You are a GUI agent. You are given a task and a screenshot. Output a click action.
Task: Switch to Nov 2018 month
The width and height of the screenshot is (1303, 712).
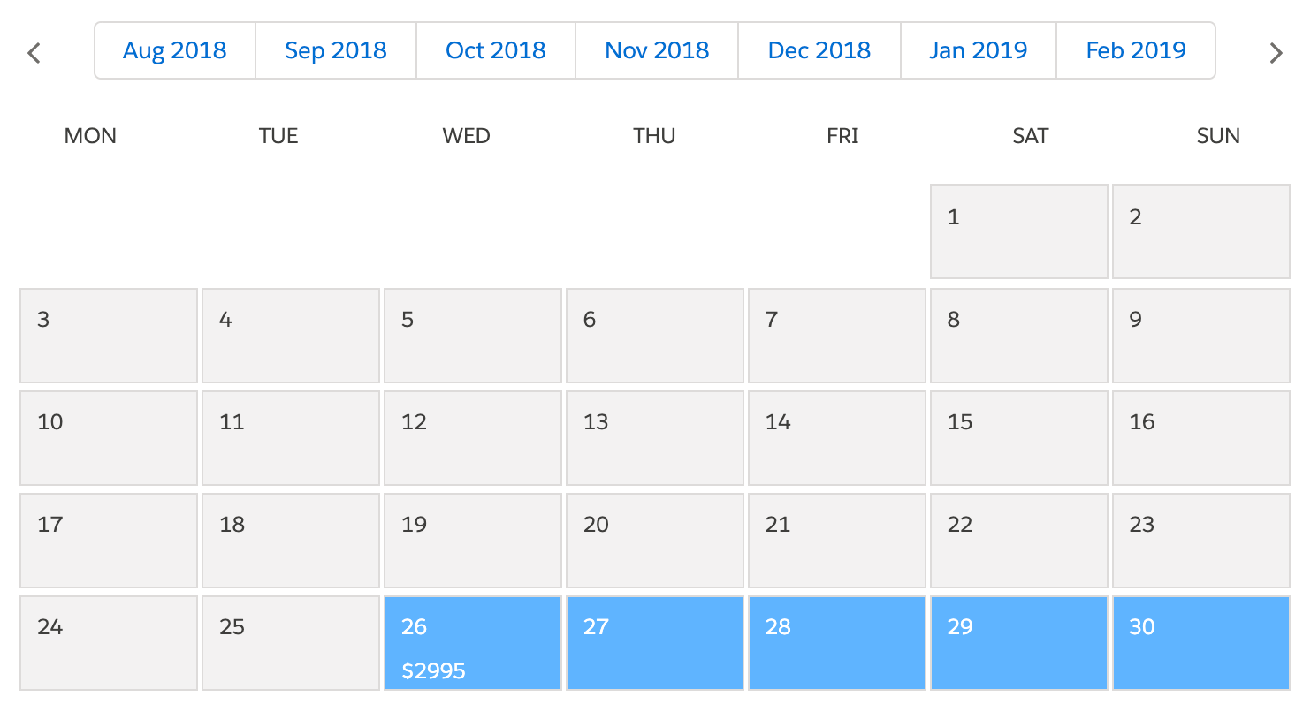click(x=657, y=50)
